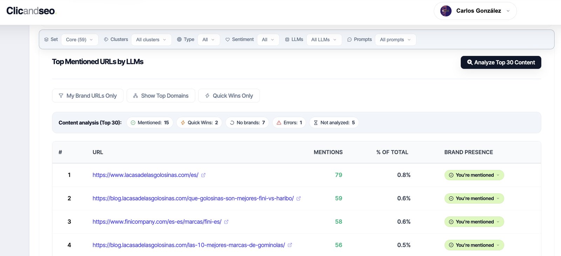
Task: Click the Clusters tag icon
Action: 106,40
